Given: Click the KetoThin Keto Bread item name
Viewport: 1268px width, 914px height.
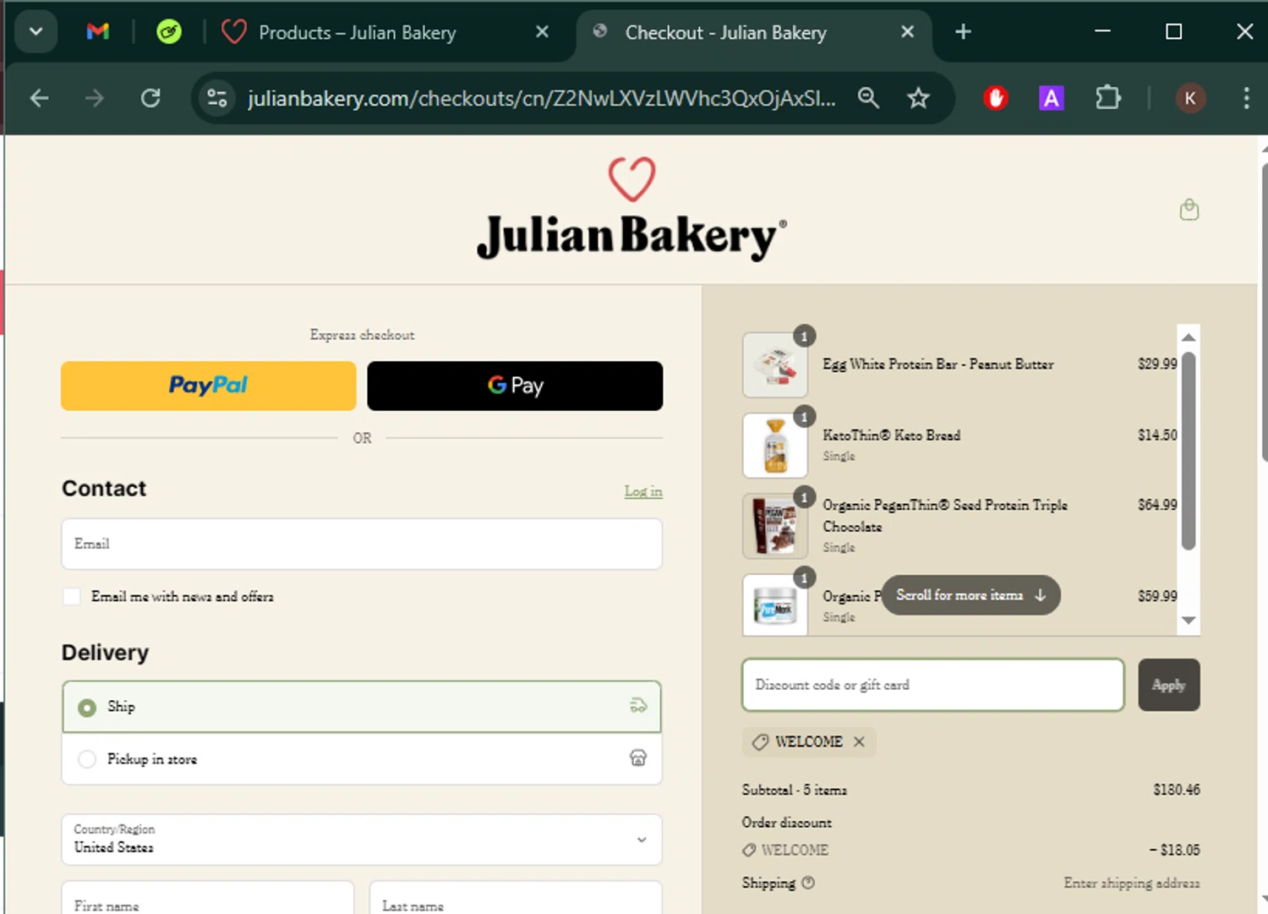Looking at the screenshot, I should tap(892, 435).
